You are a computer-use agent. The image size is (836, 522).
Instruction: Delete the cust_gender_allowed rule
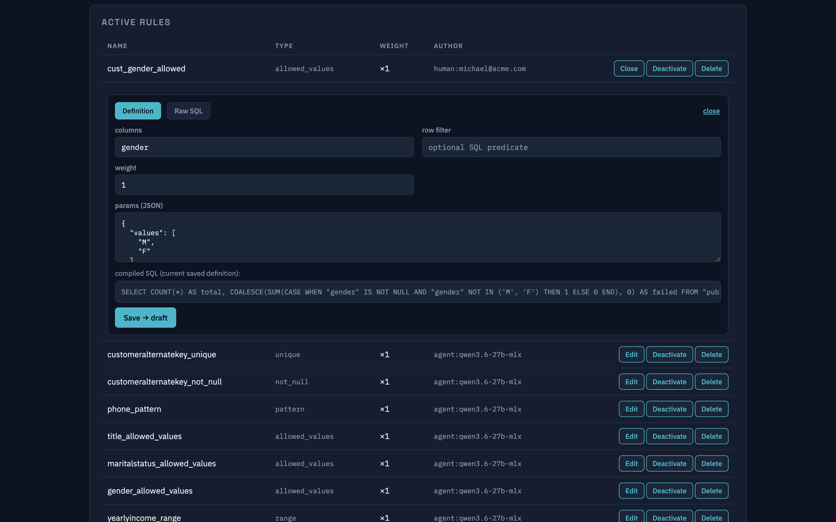click(x=712, y=68)
